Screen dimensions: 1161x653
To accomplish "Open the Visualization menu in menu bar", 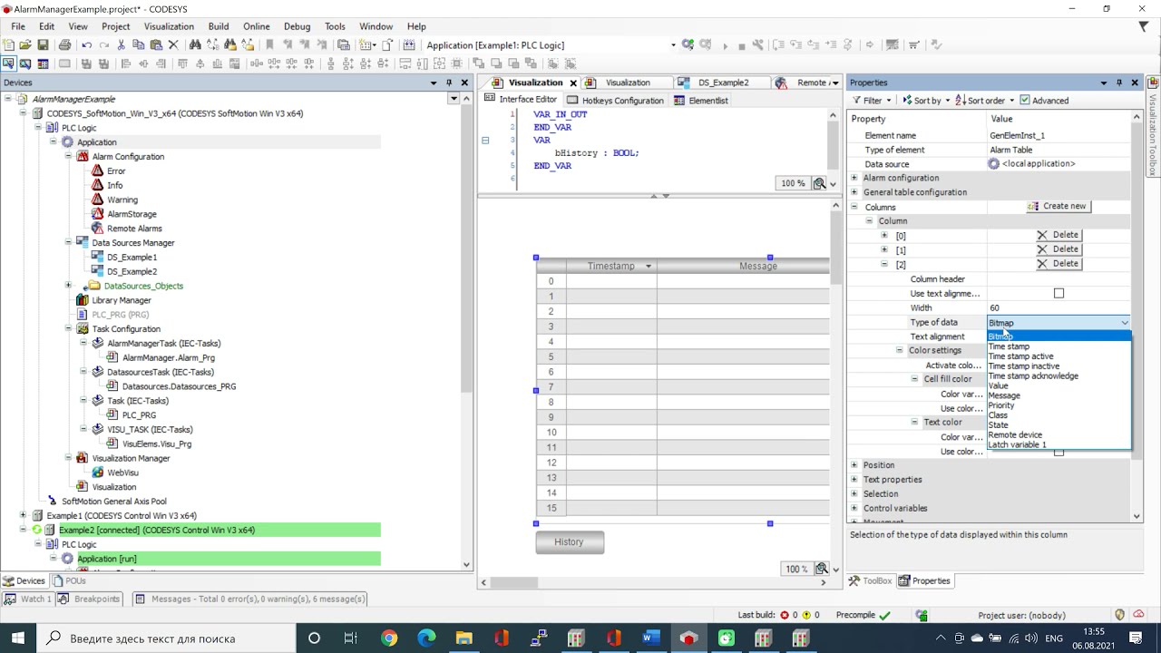I will [169, 26].
